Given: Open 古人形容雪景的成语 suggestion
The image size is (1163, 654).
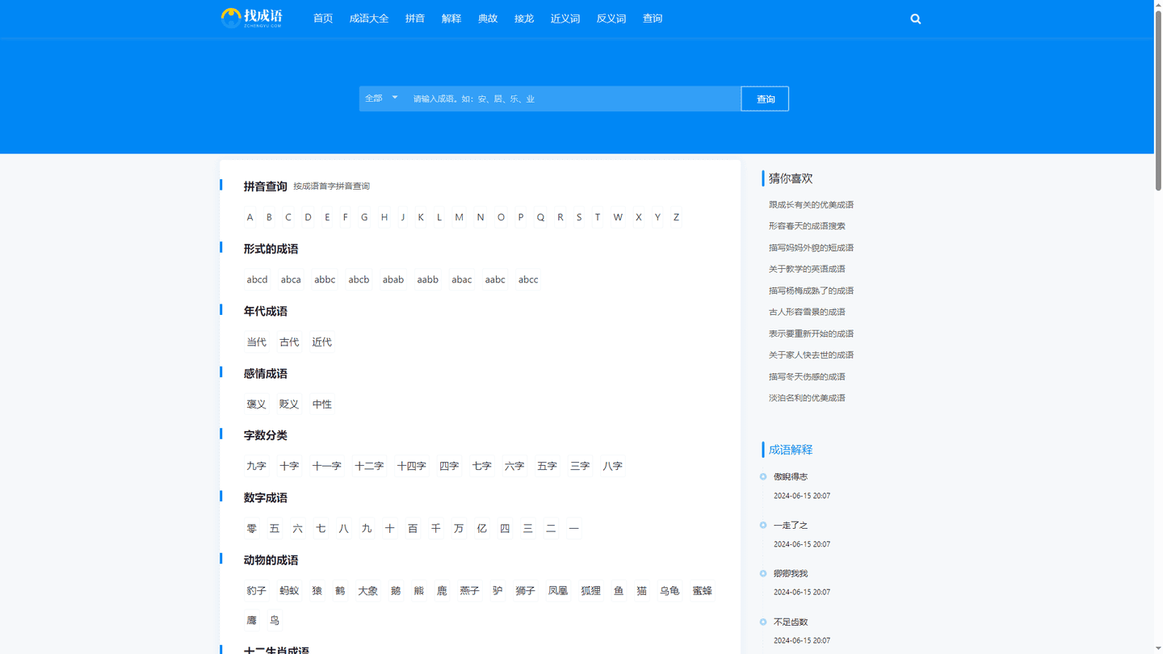Looking at the screenshot, I should coord(807,312).
